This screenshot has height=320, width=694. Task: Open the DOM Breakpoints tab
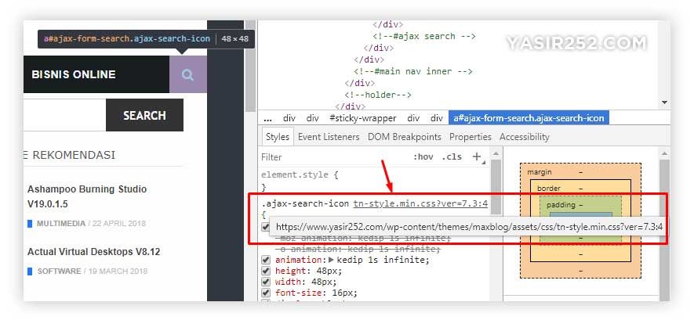405,137
